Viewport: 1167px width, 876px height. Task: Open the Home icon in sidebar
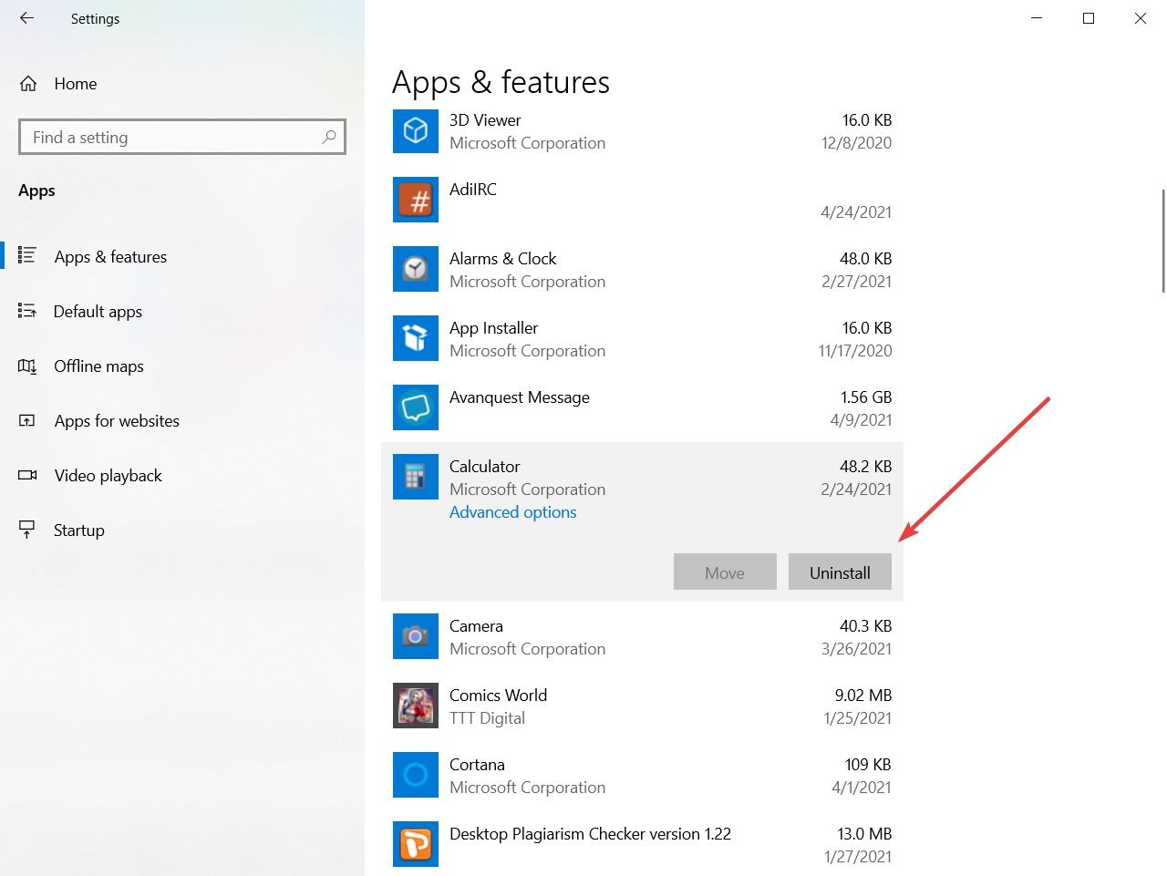pyautogui.click(x=28, y=84)
